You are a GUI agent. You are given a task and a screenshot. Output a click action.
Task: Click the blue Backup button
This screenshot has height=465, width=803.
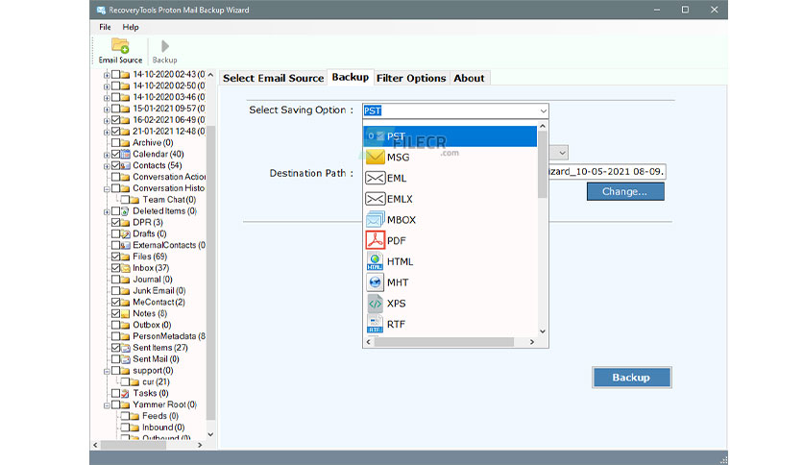click(x=631, y=378)
